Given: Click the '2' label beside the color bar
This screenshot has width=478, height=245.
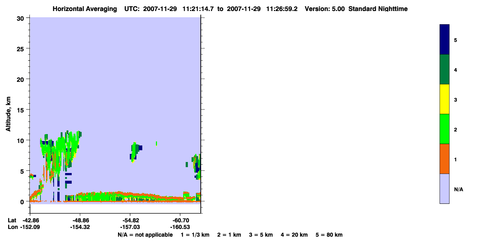Looking at the screenshot, I should pyautogui.click(x=456, y=130).
